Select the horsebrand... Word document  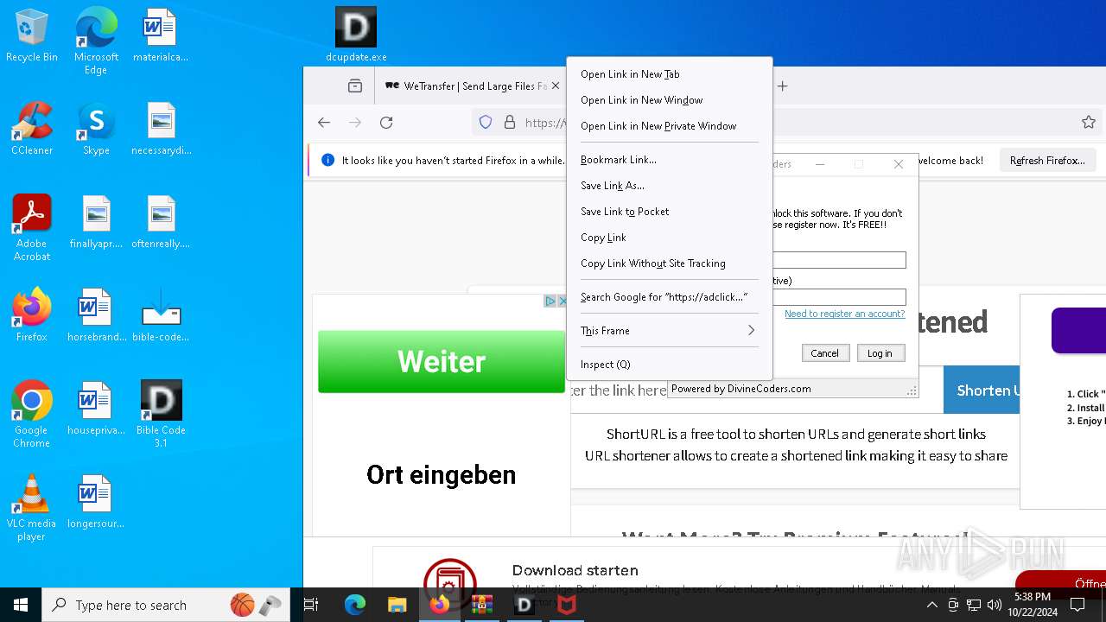(96, 316)
